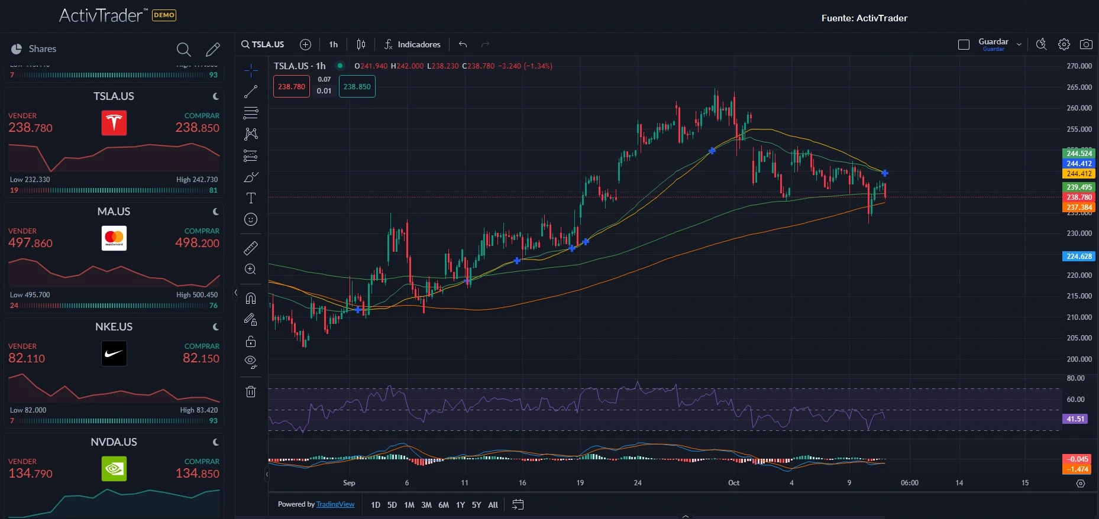Collapse the left watchlist panel arrow
The height and width of the screenshot is (519, 1099).
coord(235,293)
